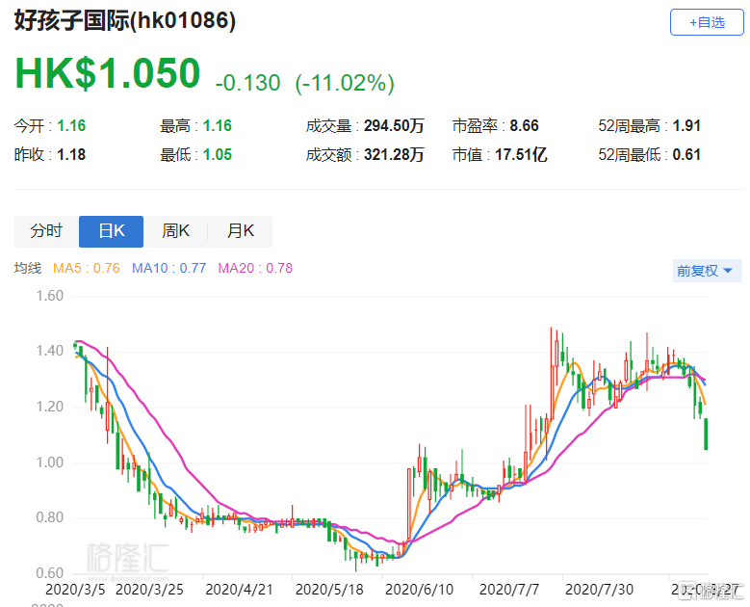Switch to the 分时 intraday tab
The image size is (750, 607).
46,231
